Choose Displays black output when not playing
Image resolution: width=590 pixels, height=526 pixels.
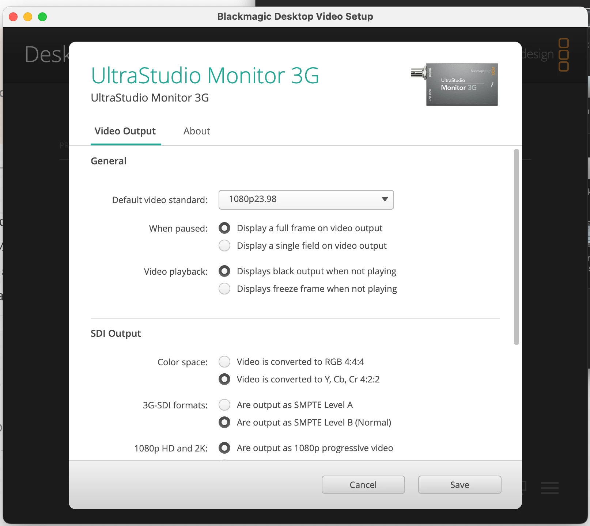coord(224,271)
